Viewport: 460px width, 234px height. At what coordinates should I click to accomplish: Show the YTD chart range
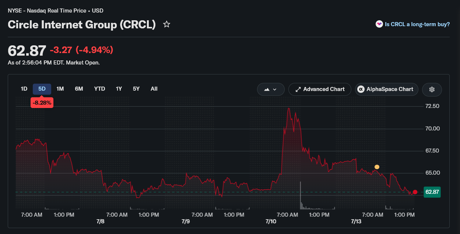99,89
